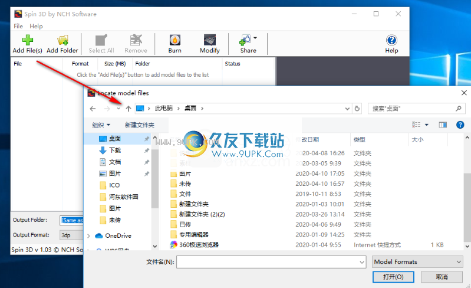Screen dimensions: 471x288
Task: Go back in the file dialog
Action: [x=93, y=109]
